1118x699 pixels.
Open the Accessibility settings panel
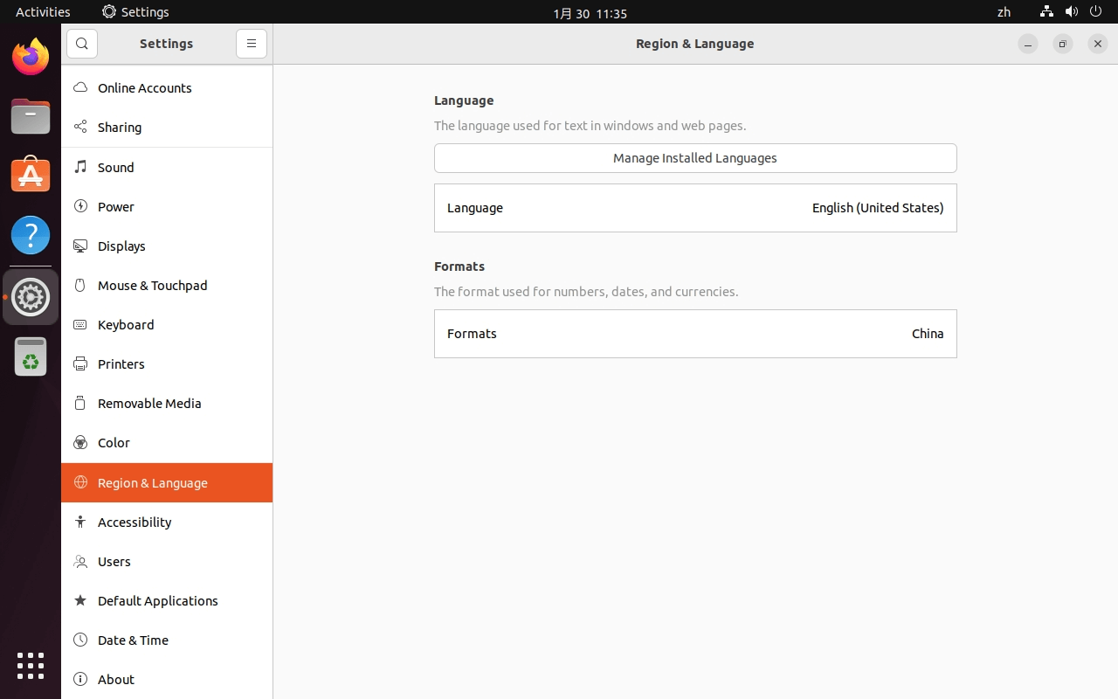135,523
